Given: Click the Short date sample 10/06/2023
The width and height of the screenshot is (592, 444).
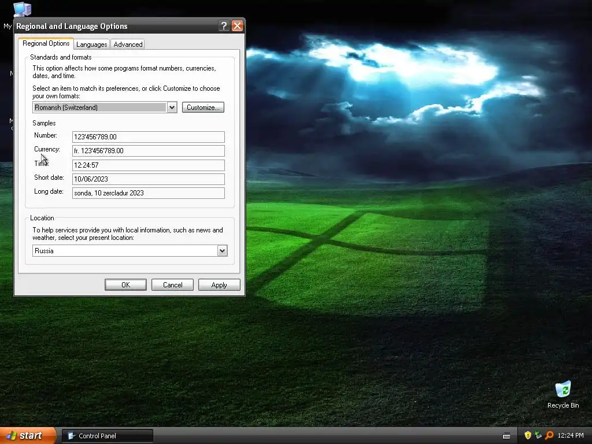Looking at the screenshot, I should click(149, 179).
